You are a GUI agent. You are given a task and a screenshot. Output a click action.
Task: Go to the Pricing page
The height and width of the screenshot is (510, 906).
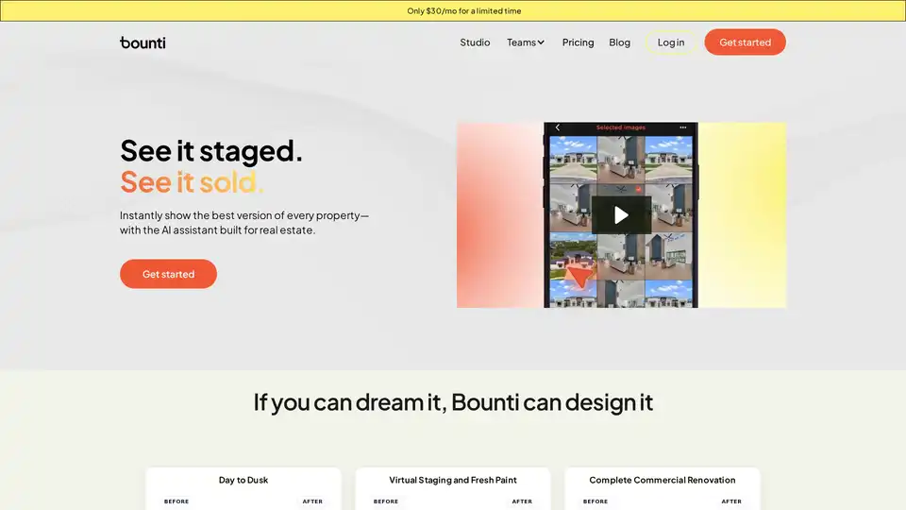click(578, 42)
